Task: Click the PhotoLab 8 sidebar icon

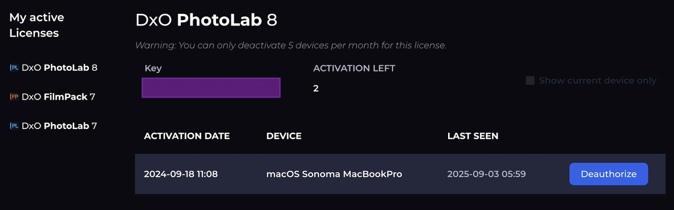Action: point(14,68)
